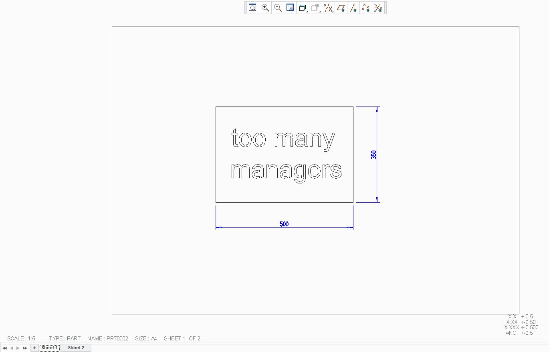Select the 500 width dimension value
Image resolution: width=549 pixels, height=352 pixels.
(284, 224)
